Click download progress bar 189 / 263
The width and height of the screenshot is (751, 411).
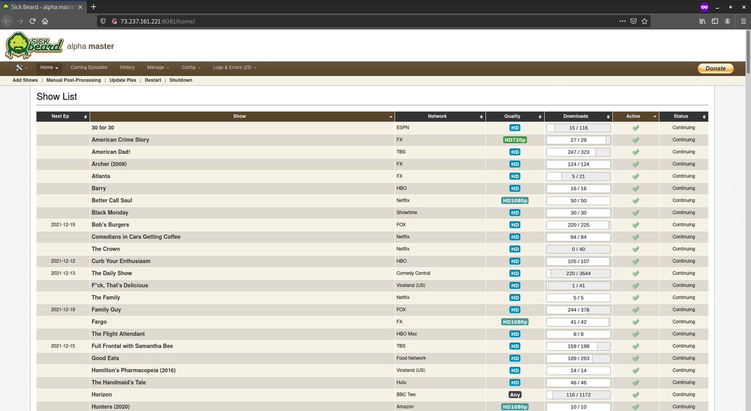(x=578, y=358)
